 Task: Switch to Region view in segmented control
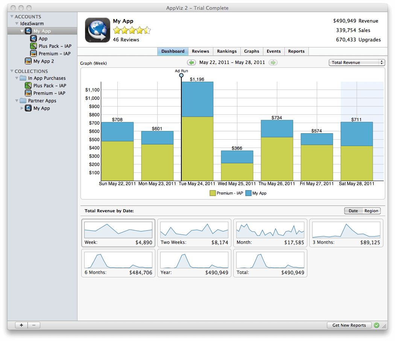coord(371,211)
